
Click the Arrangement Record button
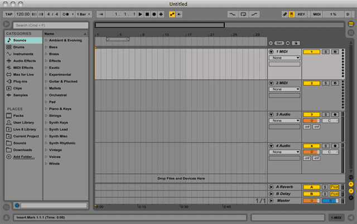coord(154,14)
